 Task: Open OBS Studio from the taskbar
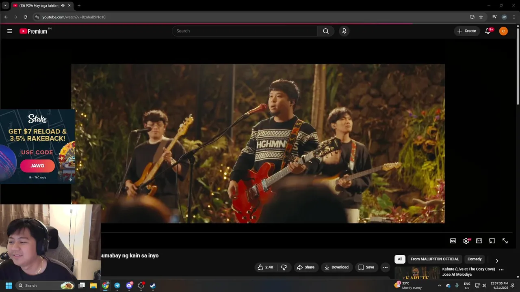[141, 286]
